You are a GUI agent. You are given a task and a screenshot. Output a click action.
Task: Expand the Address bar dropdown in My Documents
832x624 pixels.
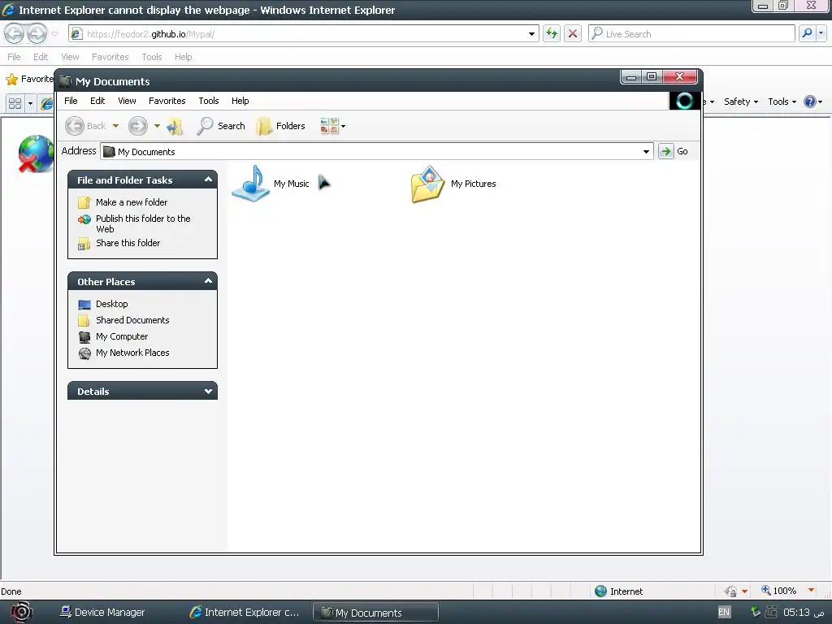(646, 152)
